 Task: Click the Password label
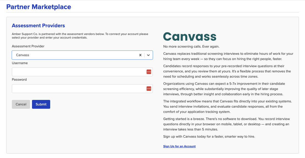coord(19,80)
